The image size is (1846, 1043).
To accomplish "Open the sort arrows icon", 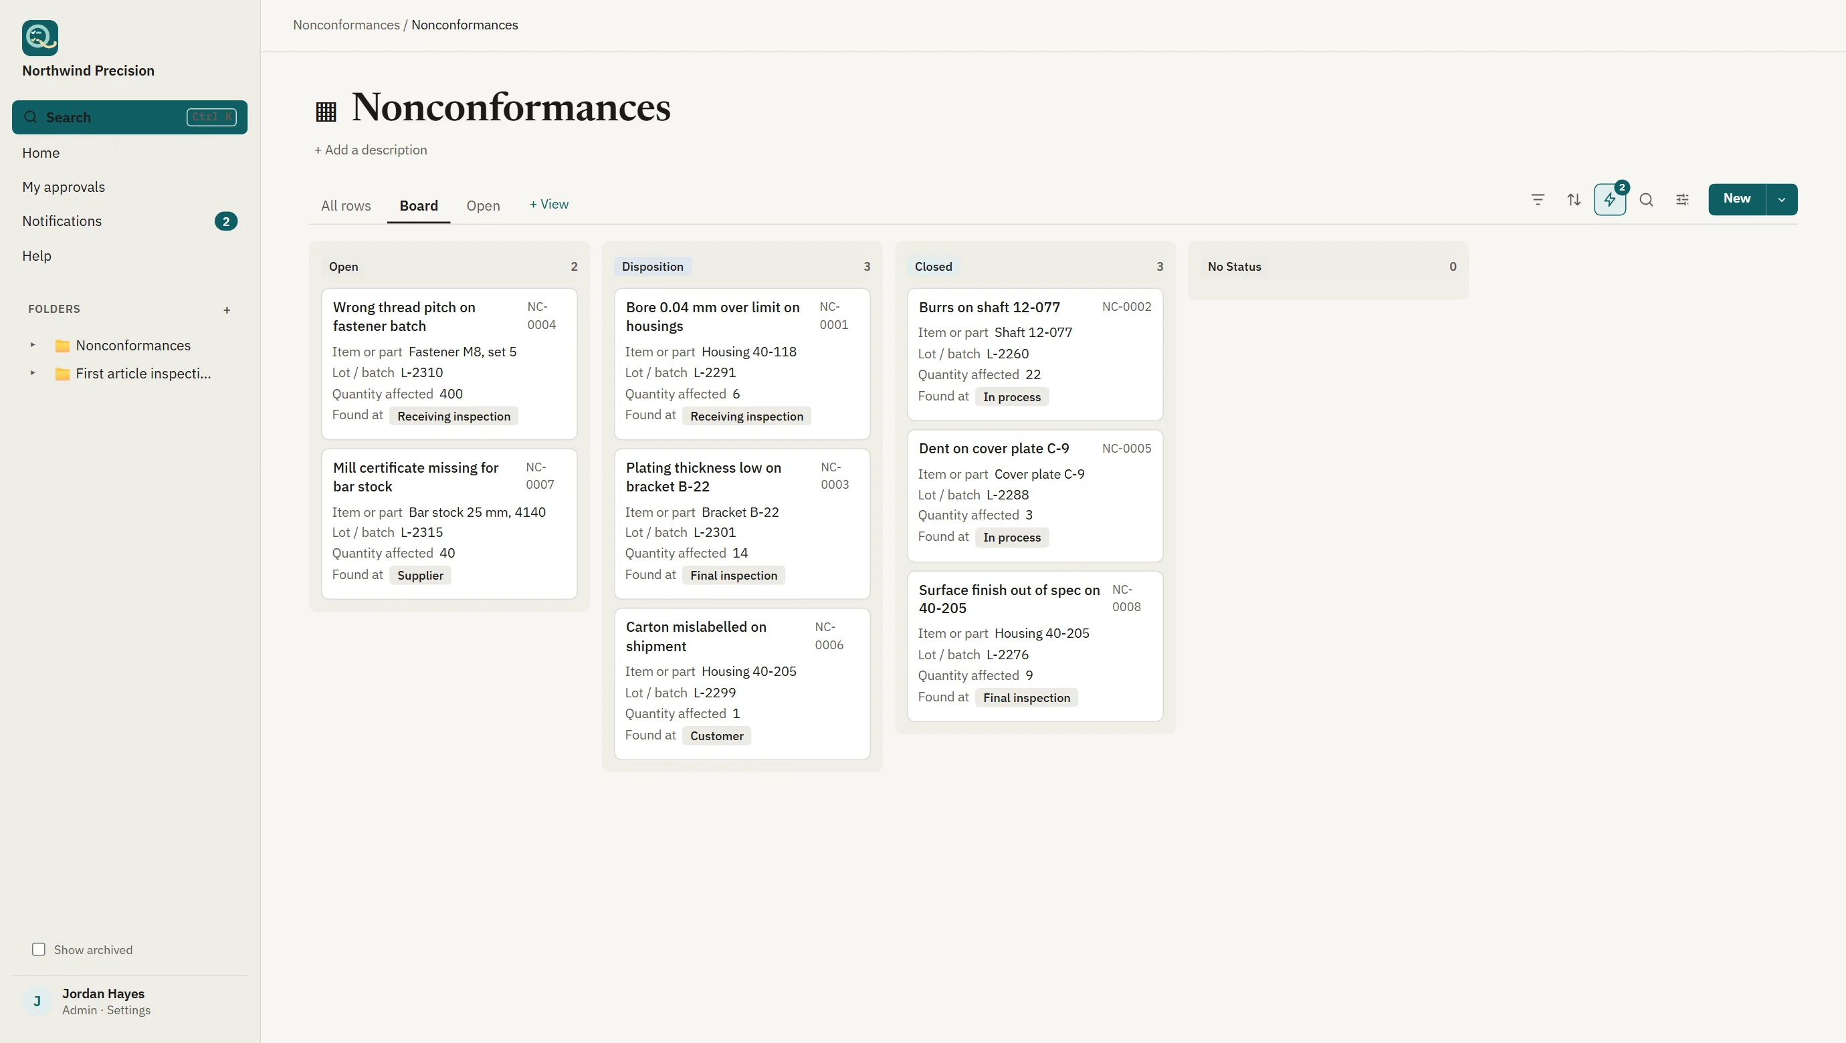I will (1574, 200).
